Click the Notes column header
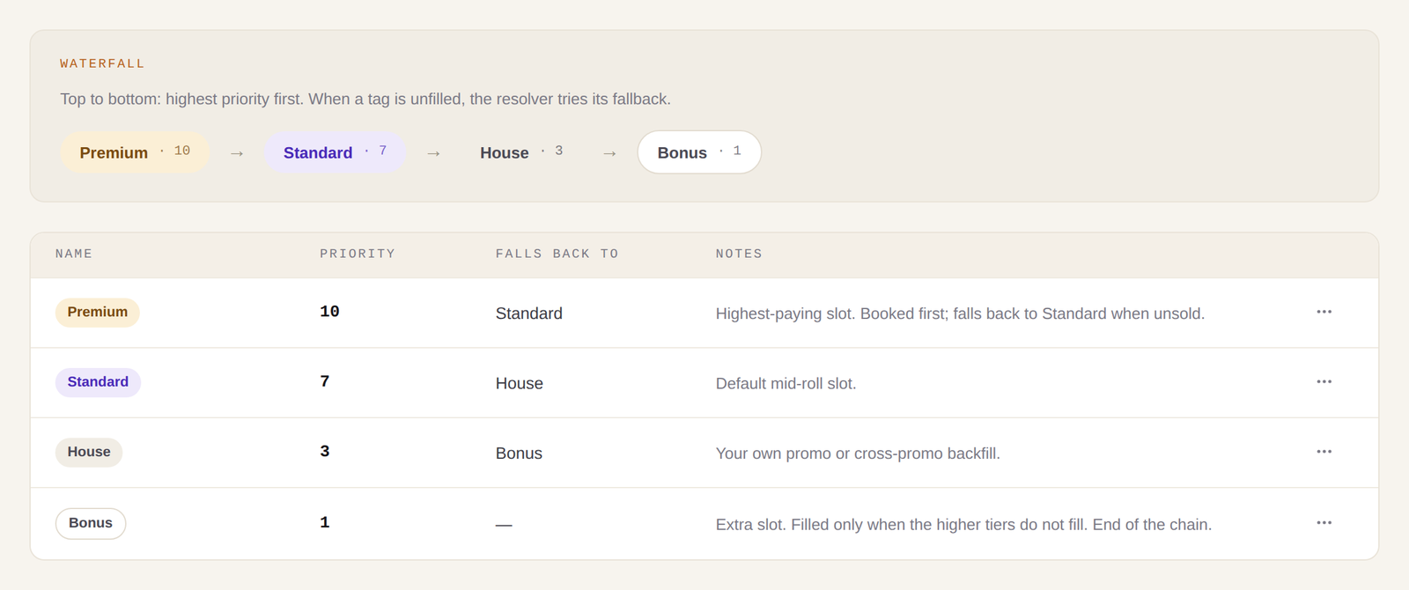 point(739,254)
